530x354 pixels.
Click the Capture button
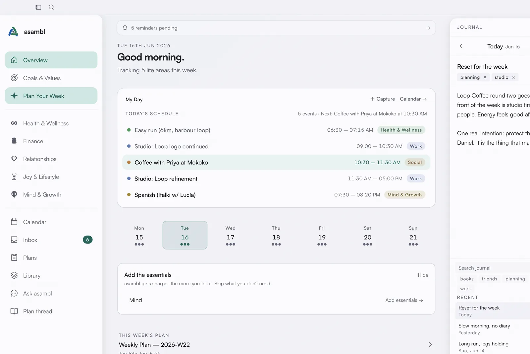383,99
